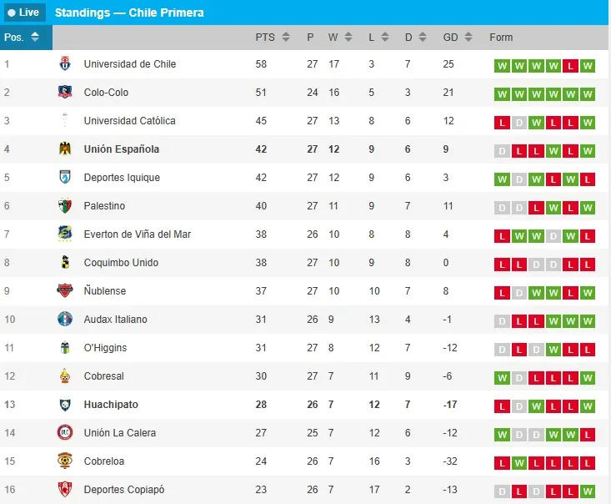
Task: Click the Colo-Colo club badge
Action: point(65,93)
